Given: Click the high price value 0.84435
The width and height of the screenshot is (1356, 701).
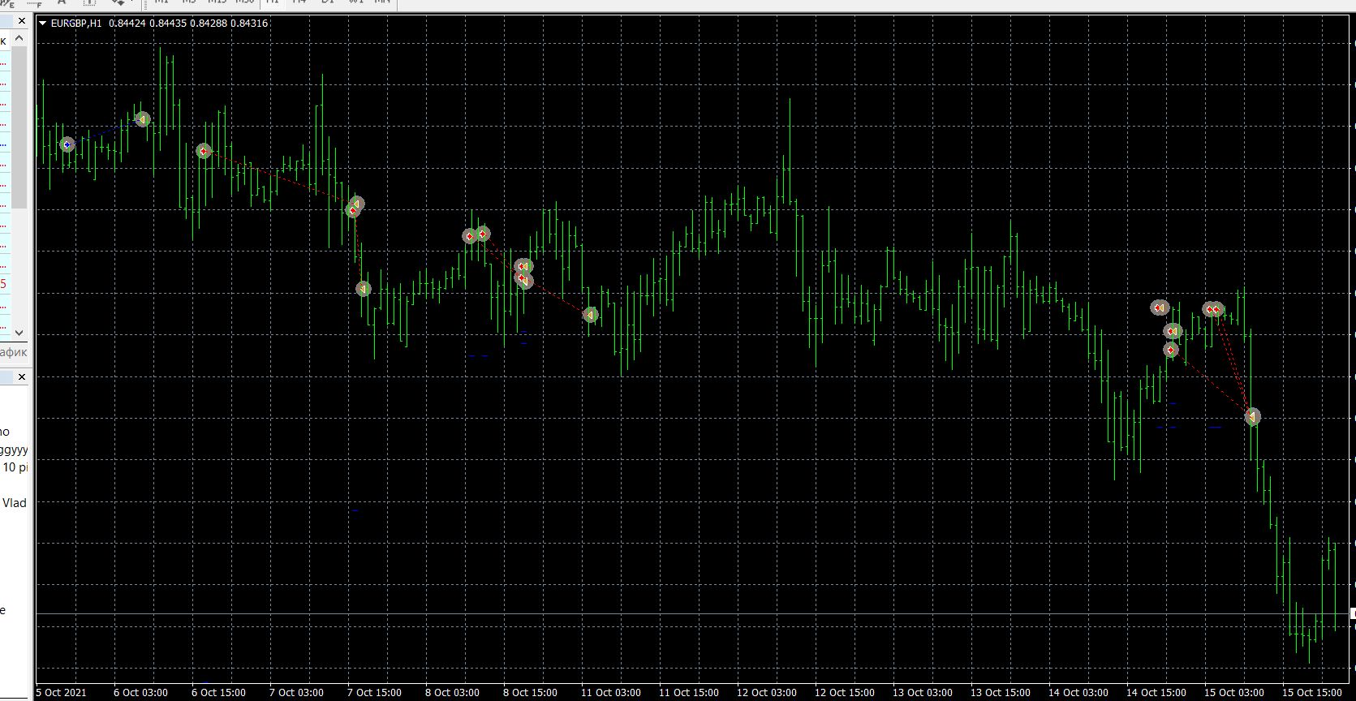Looking at the screenshot, I should click(x=167, y=24).
